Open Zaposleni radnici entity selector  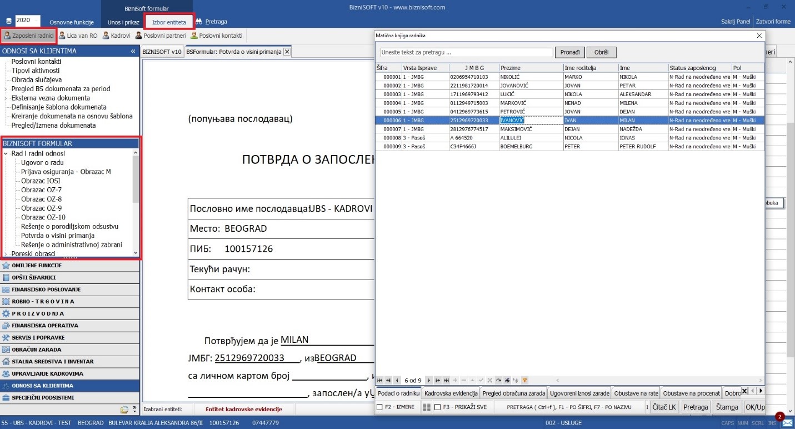(x=29, y=36)
